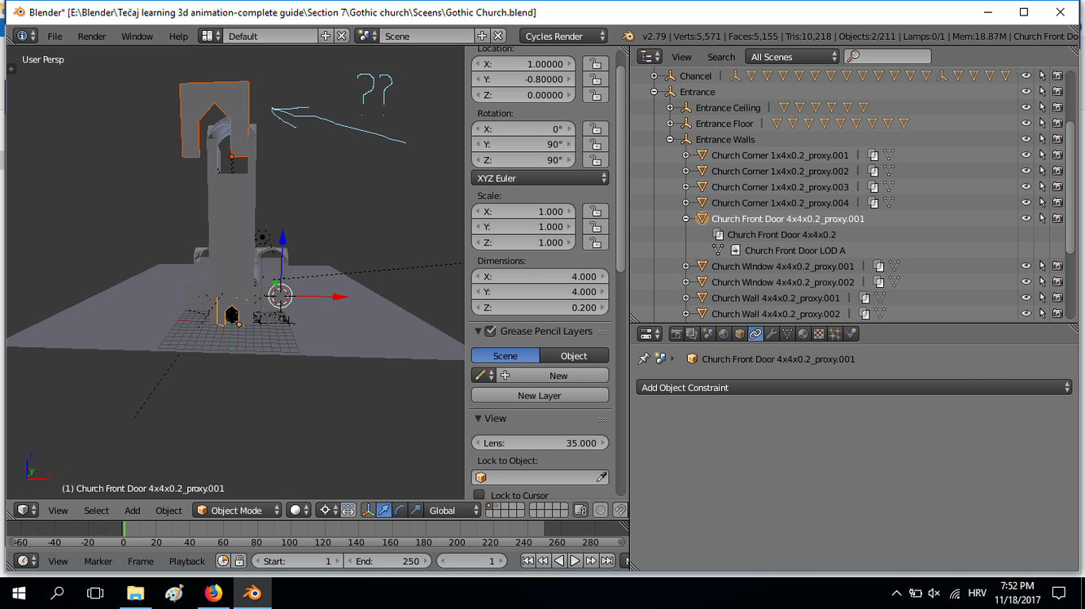Switch grease pencil source to Object

[573, 356]
